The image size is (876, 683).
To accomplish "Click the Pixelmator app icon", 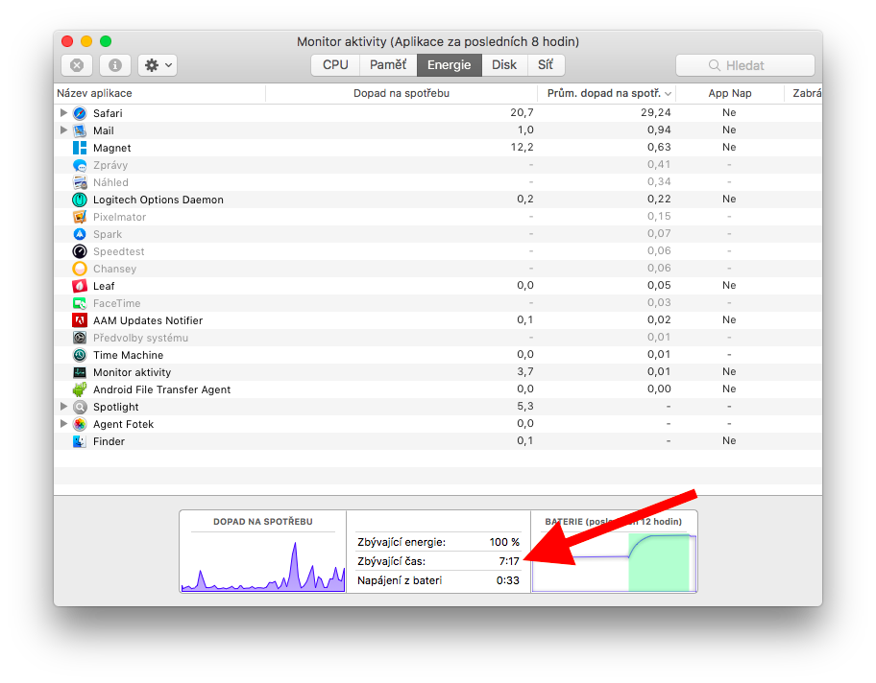I will click(x=80, y=217).
